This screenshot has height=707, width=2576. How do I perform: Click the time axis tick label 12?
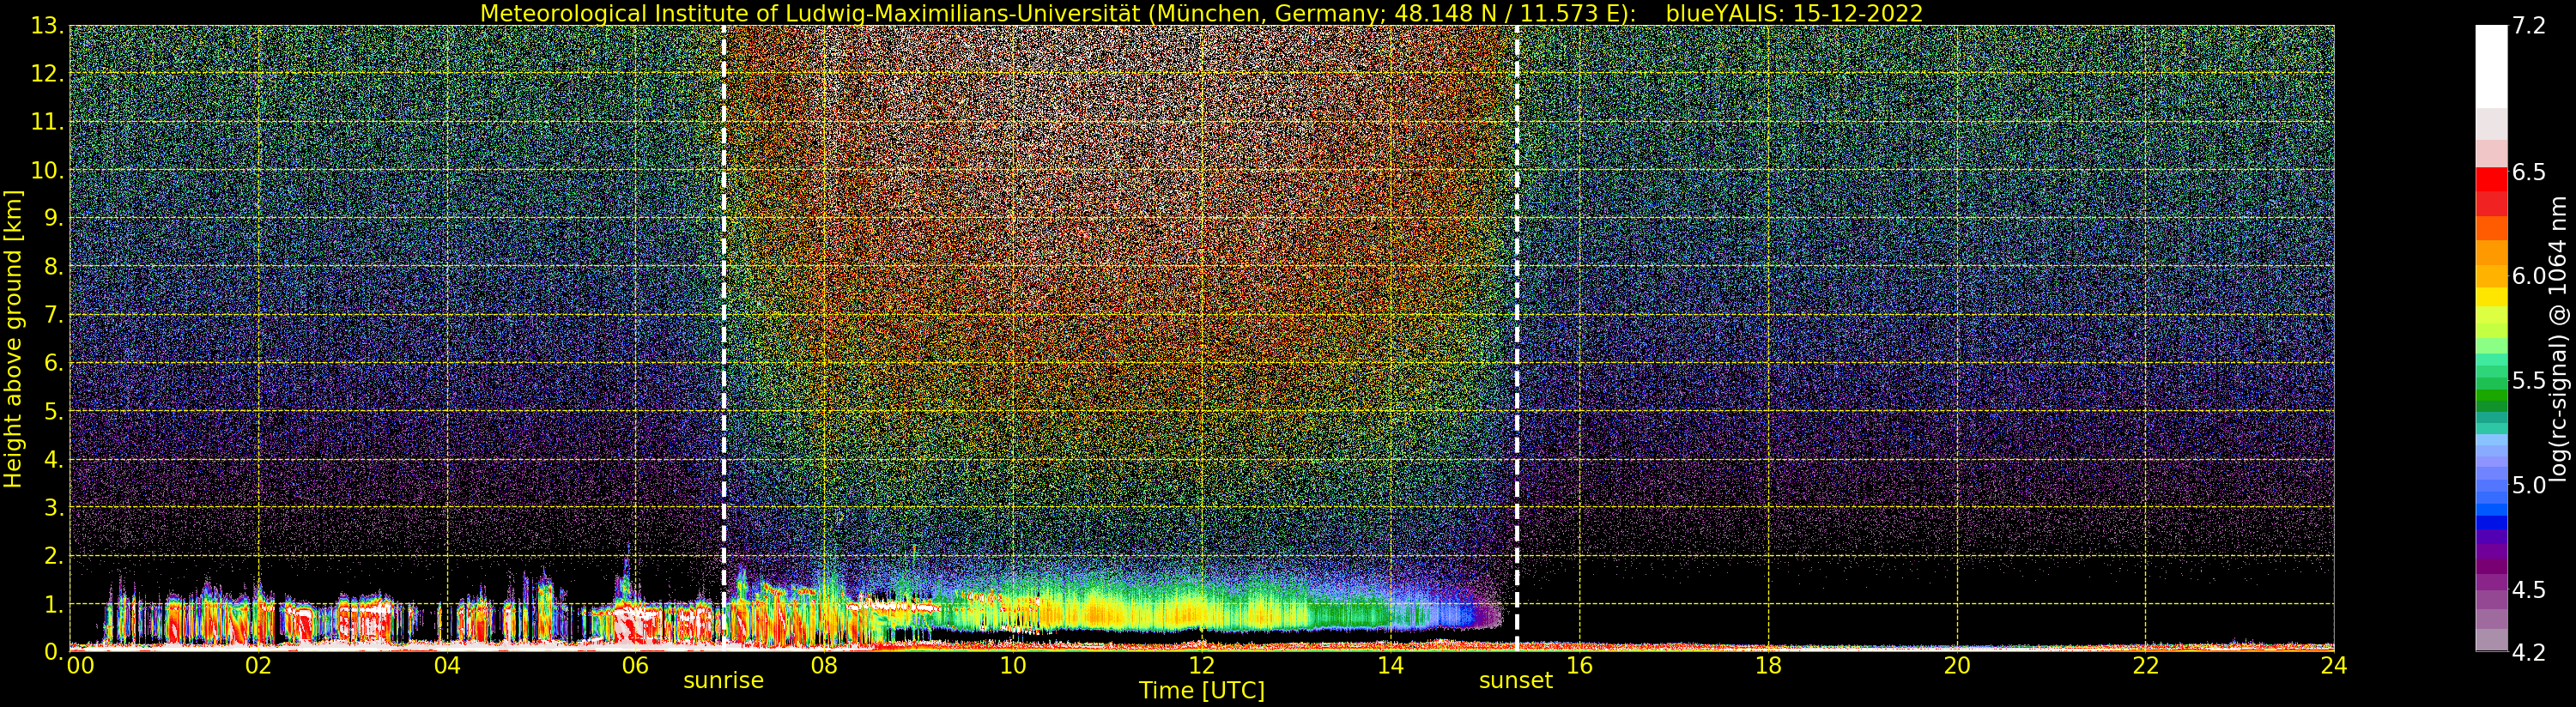(1202, 666)
